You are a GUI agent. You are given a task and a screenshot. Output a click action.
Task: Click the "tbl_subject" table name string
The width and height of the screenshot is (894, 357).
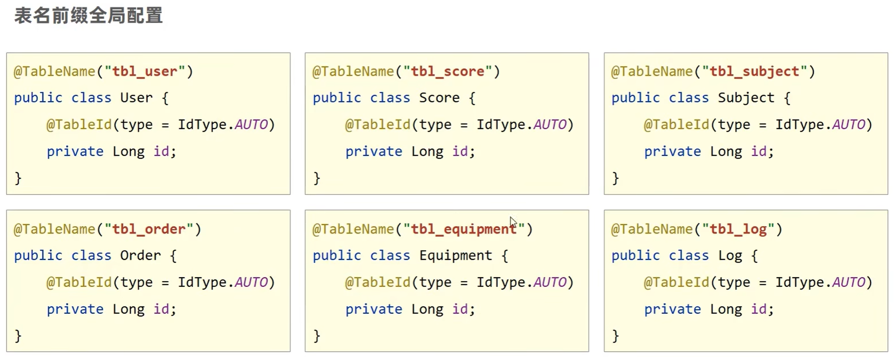(x=755, y=71)
